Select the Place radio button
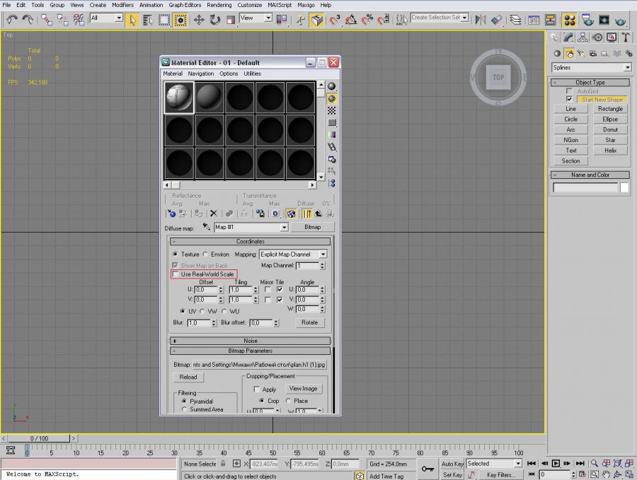 pyautogui.click(x=288, y=401)
